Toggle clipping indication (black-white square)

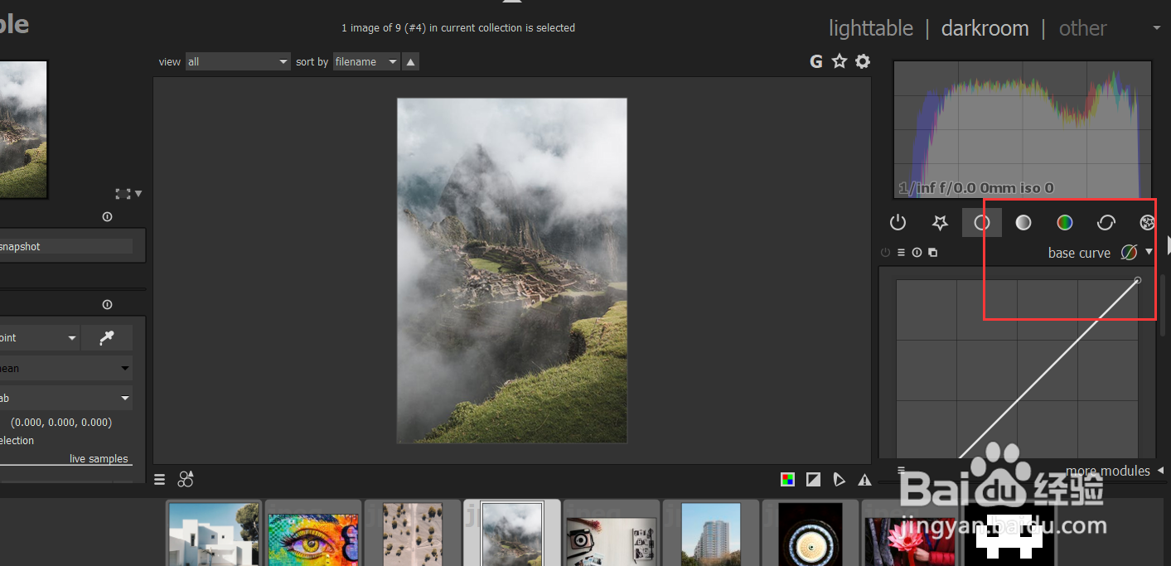(x=814, y=479)
